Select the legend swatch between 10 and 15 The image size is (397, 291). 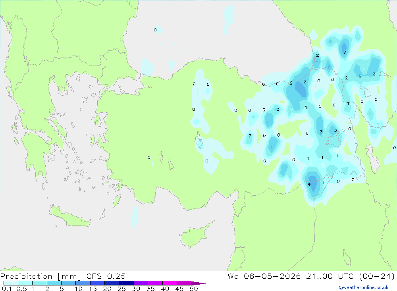point(83,283)
